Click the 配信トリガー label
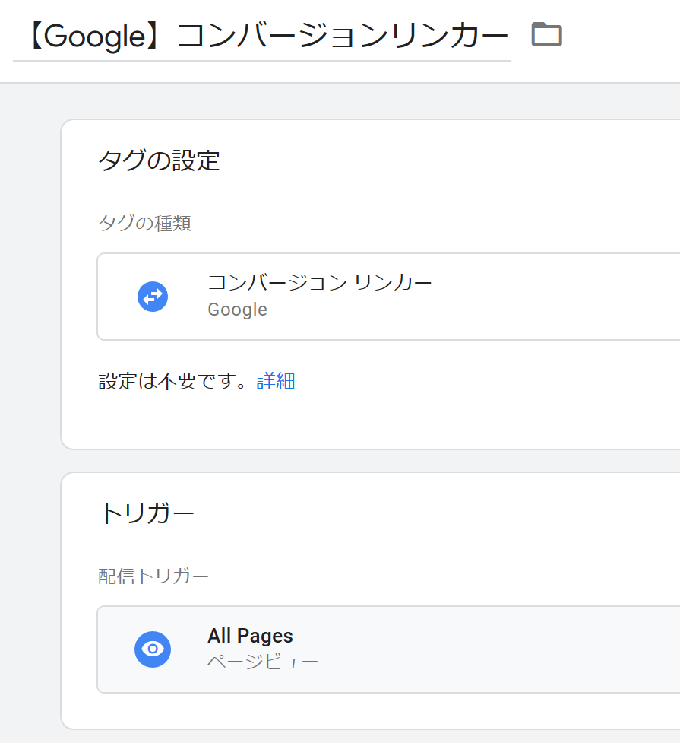The height and width of the screenshot is (743, 680). click(153, 576)
